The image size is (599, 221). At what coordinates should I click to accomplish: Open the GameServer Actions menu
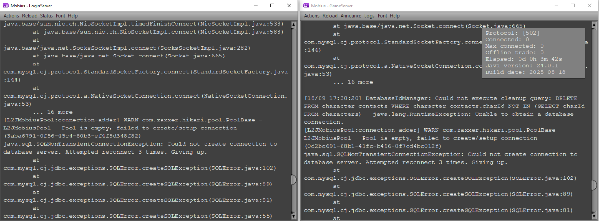pos(312,16)
